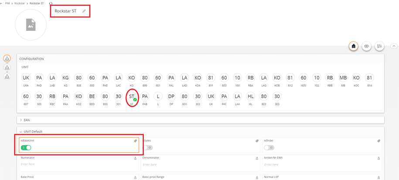The height and width of the screenshot is (180, 399).
Task: Select the KOZ unit
Action: tap(79, 97)
